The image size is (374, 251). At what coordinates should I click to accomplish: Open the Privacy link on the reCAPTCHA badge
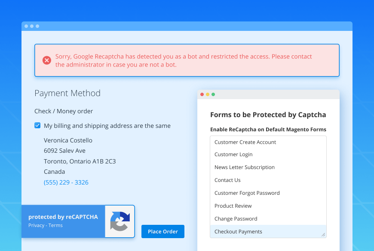tap(36, 225)
